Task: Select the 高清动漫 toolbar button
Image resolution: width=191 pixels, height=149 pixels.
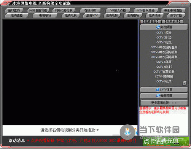Action: tap(154, 16)
